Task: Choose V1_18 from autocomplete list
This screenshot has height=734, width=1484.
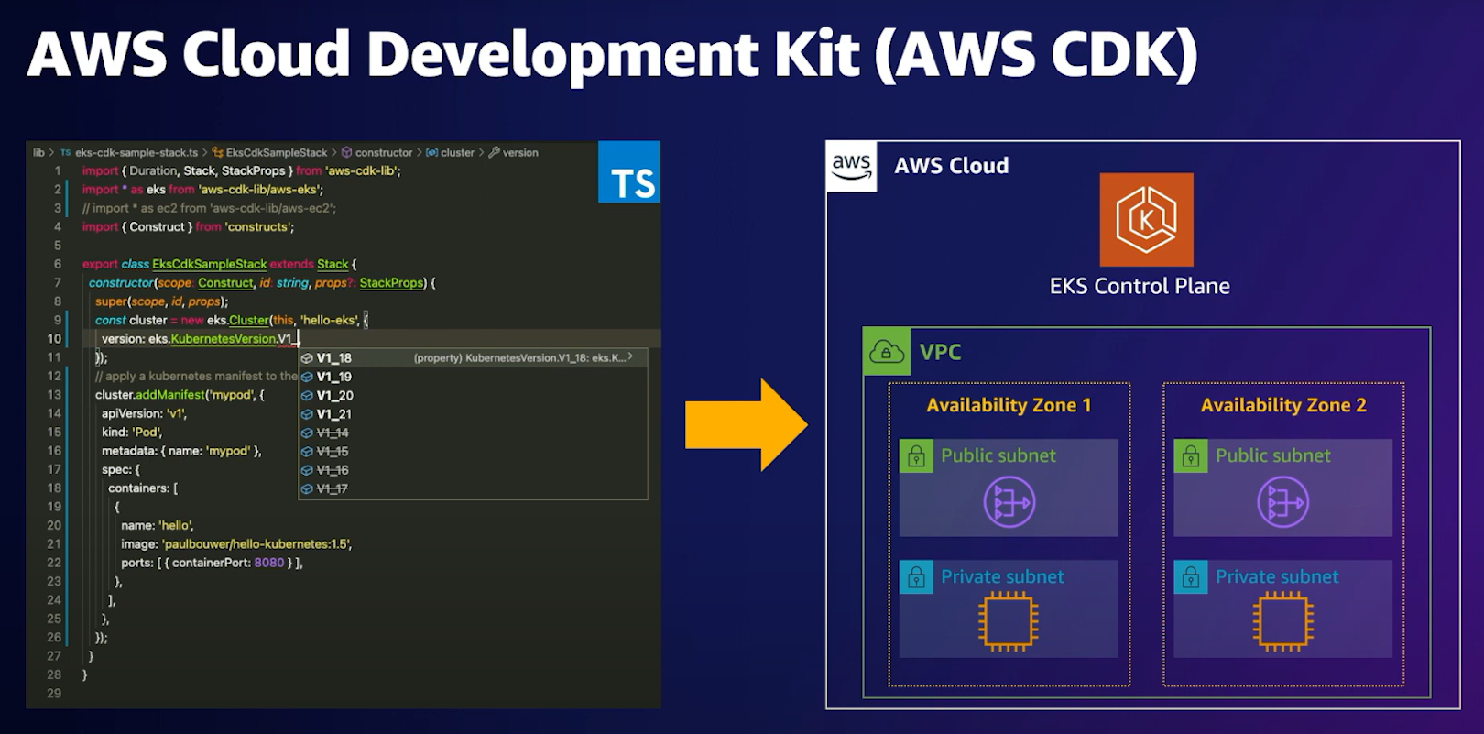Action: tap(473, 358)
